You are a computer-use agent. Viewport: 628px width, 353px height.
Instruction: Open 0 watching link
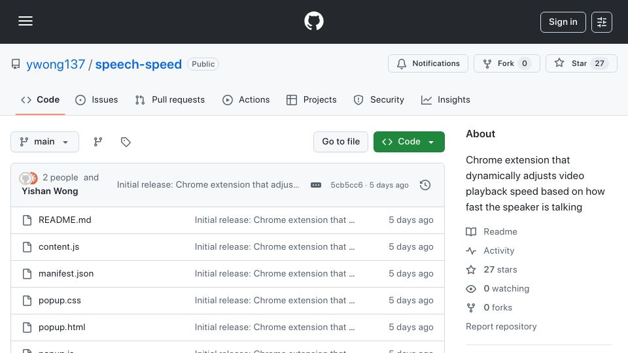tap(497, 288)
